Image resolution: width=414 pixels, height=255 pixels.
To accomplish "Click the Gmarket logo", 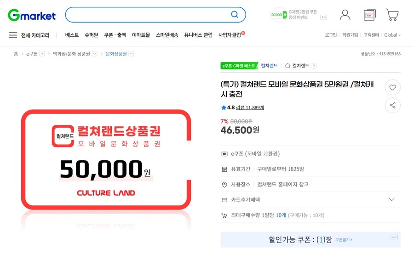I will tap(31, 15).
